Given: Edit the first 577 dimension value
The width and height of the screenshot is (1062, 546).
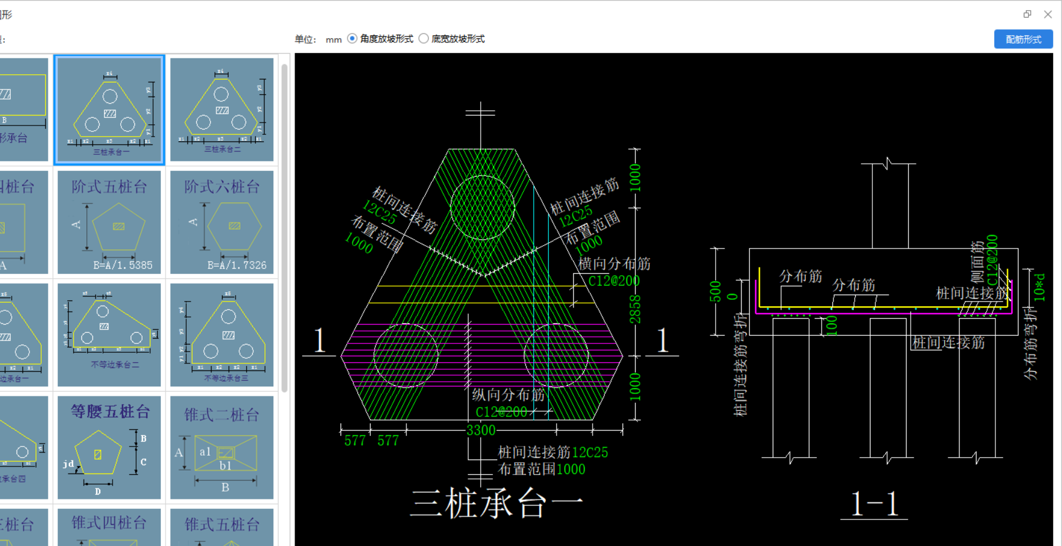Looking at the screenshot, I should [x=355, y=441].
